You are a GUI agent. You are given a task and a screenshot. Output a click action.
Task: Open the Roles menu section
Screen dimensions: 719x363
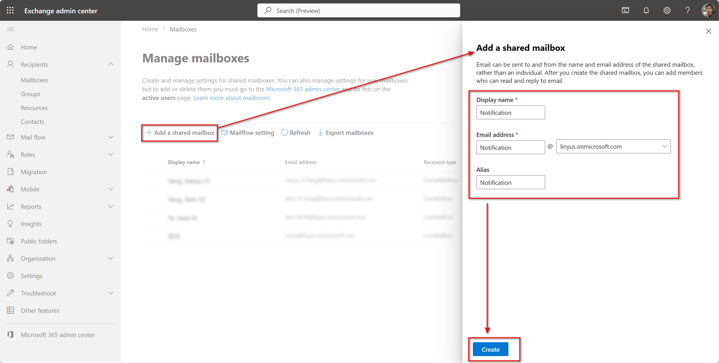(60, 154)
